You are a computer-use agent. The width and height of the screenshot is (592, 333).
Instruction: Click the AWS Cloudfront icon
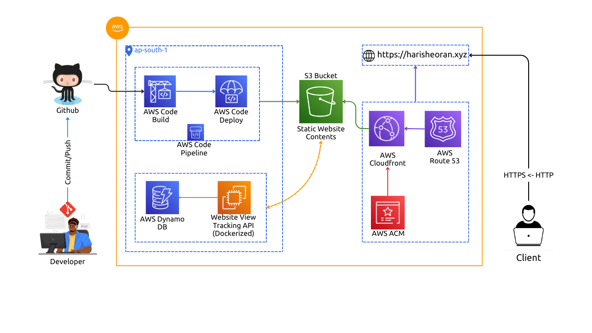[387, 129]
